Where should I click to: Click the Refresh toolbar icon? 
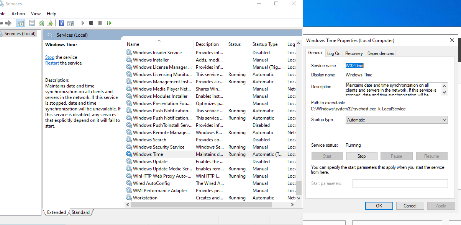pyautogui.click(x=41, y=23)
